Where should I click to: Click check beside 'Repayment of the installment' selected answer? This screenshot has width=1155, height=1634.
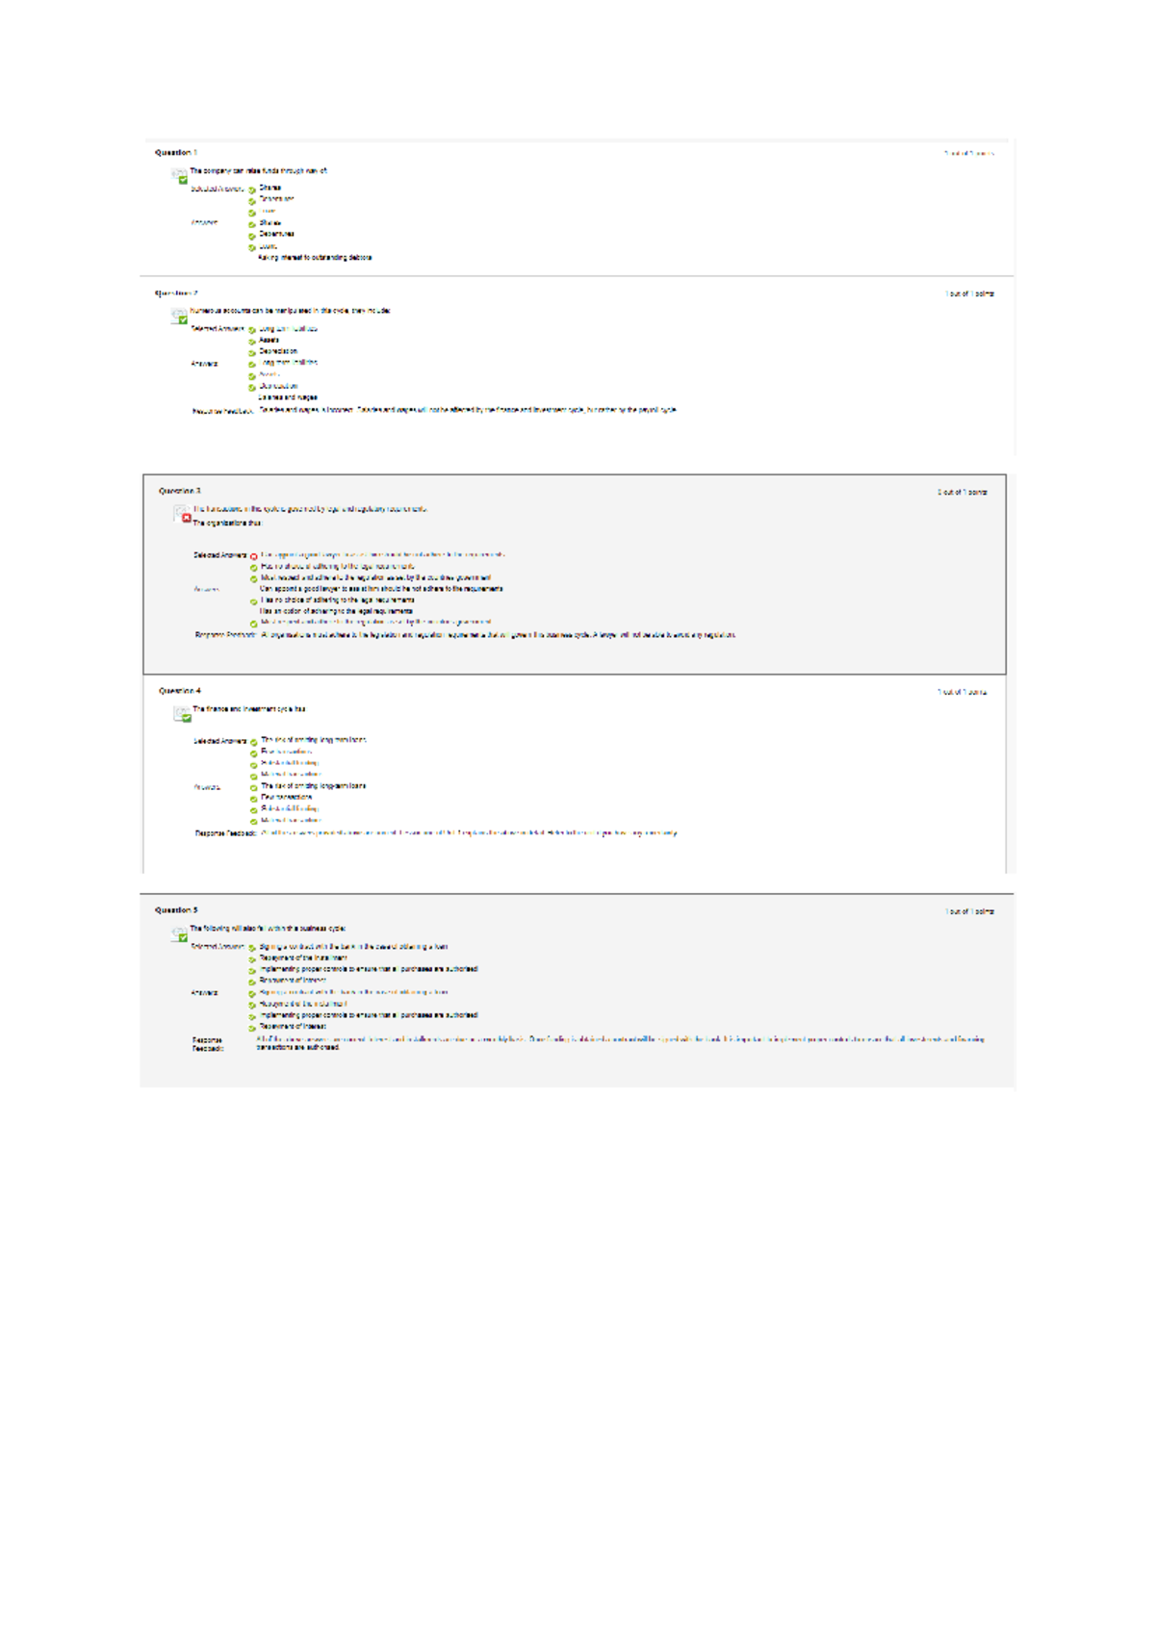point(252,959)
